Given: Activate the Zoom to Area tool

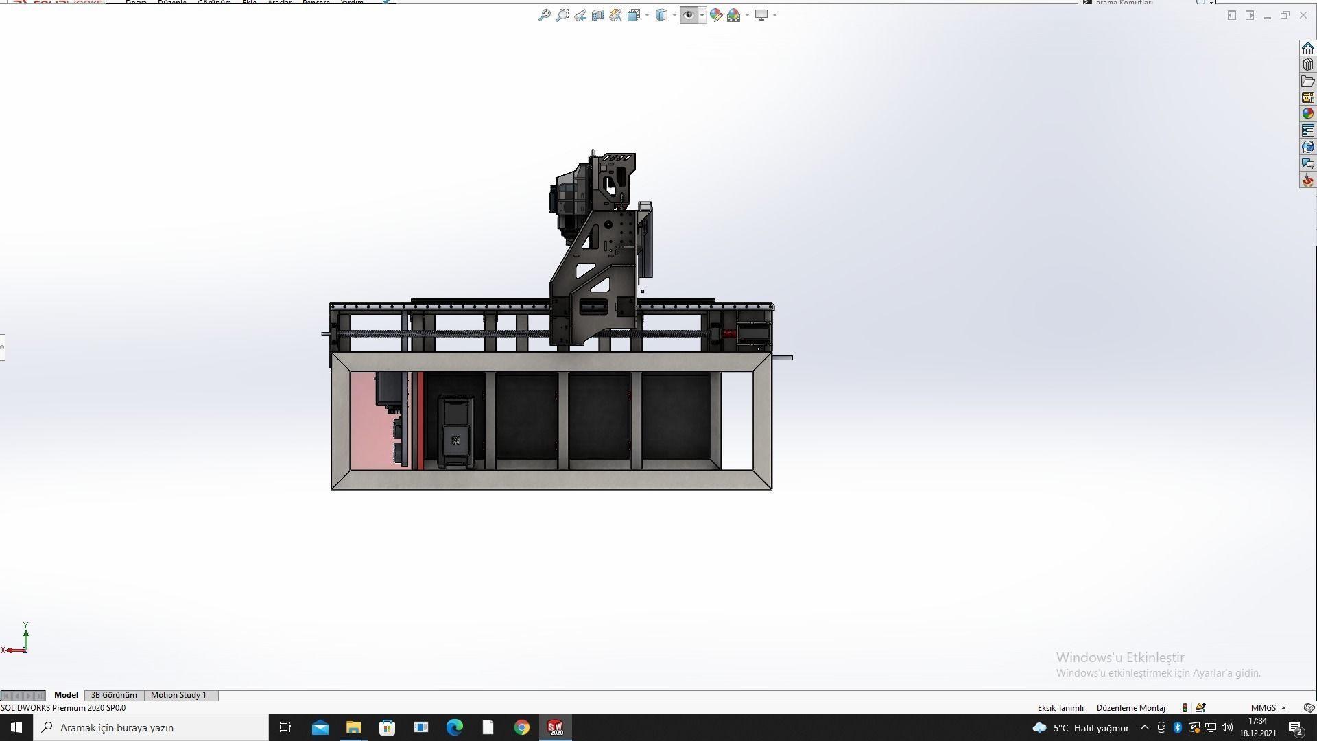Looking at the screenshot, I should pyautogui.click(x=562, y=15).
